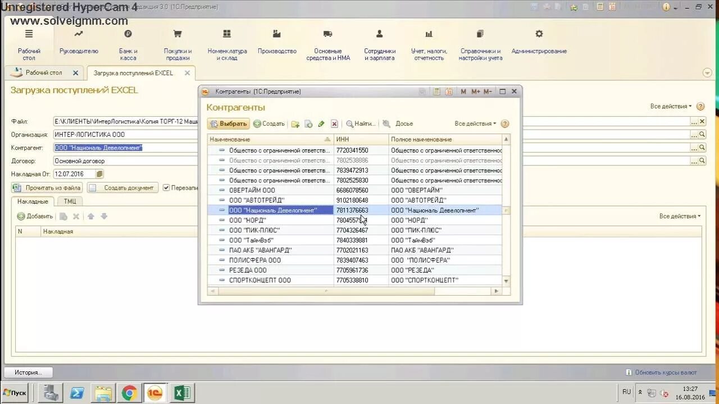
Task: Click the M- memory button in Контрагенты title bar
Action: point(488,91)
